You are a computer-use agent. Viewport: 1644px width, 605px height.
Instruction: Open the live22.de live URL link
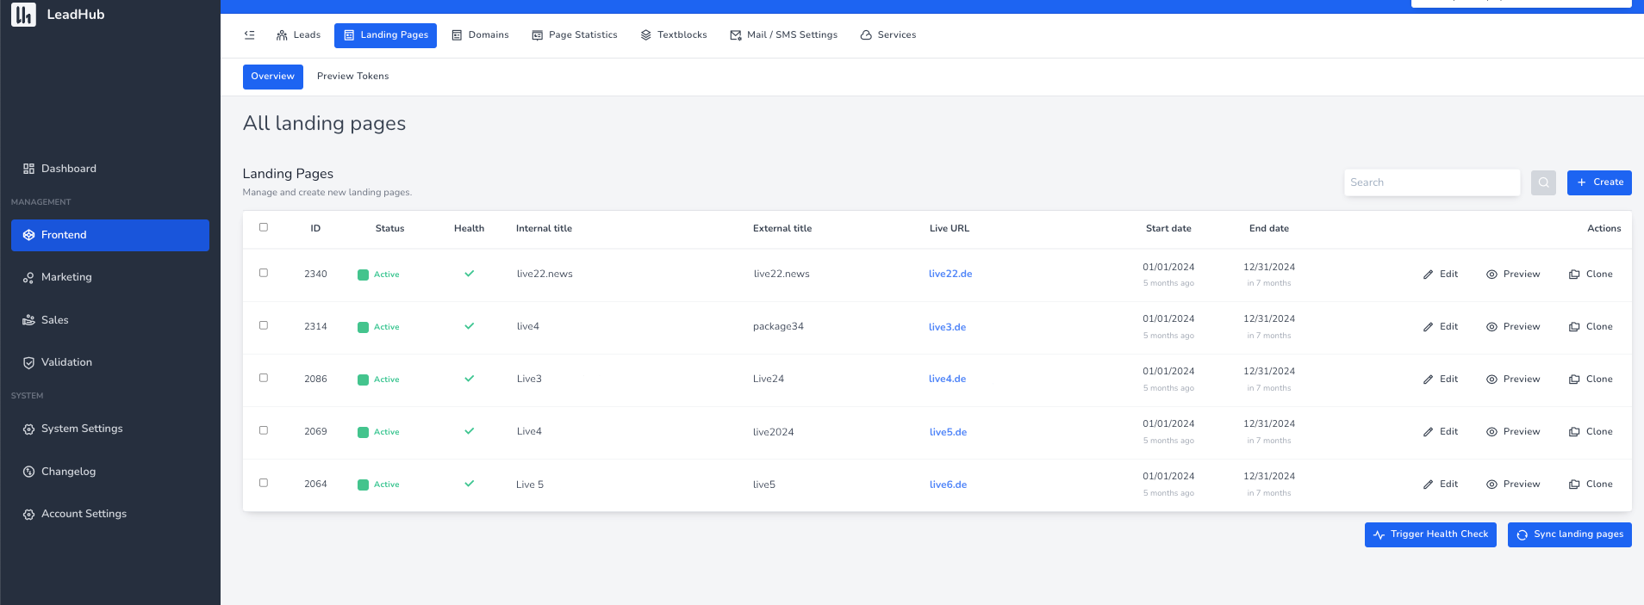[x=950, y=275]
